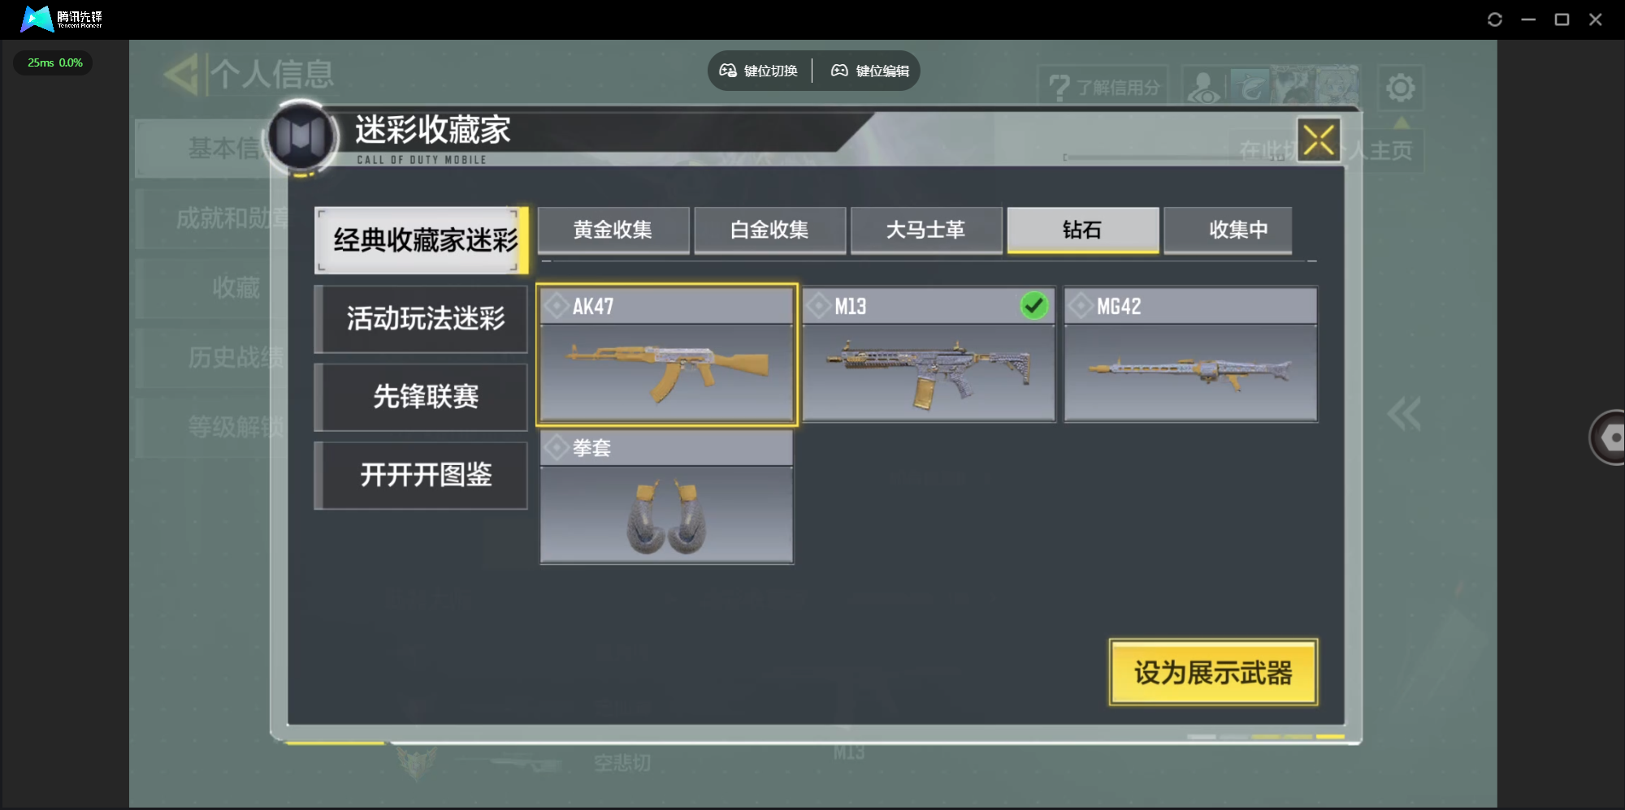This screenshot has width=1625, height=810.
Task: Click the floating hexagon side button
Action: (x=1609, y=437)
